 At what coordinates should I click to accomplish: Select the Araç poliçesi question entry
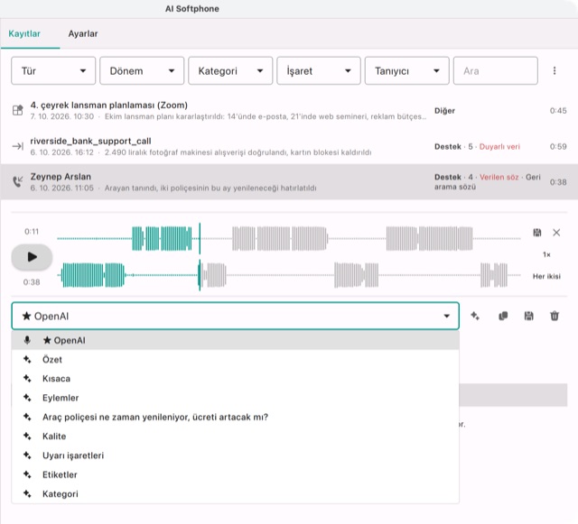click(x=235, y=417)
